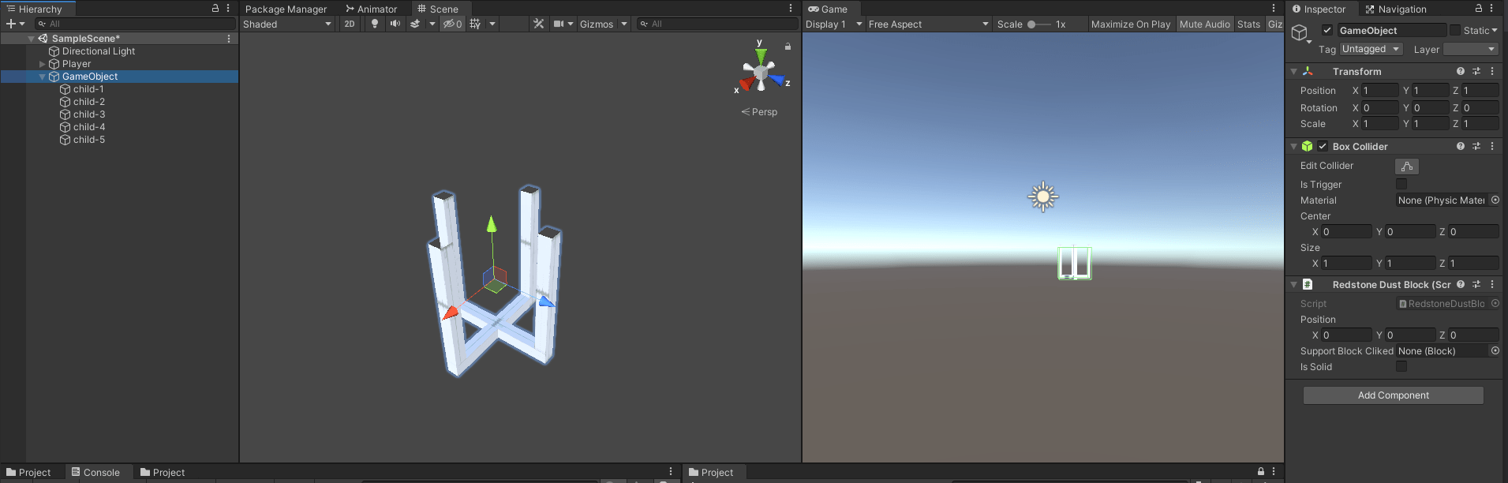
Task: Switch to Package Manager tab
Action: pyautogui.click(x=286, y=9)
